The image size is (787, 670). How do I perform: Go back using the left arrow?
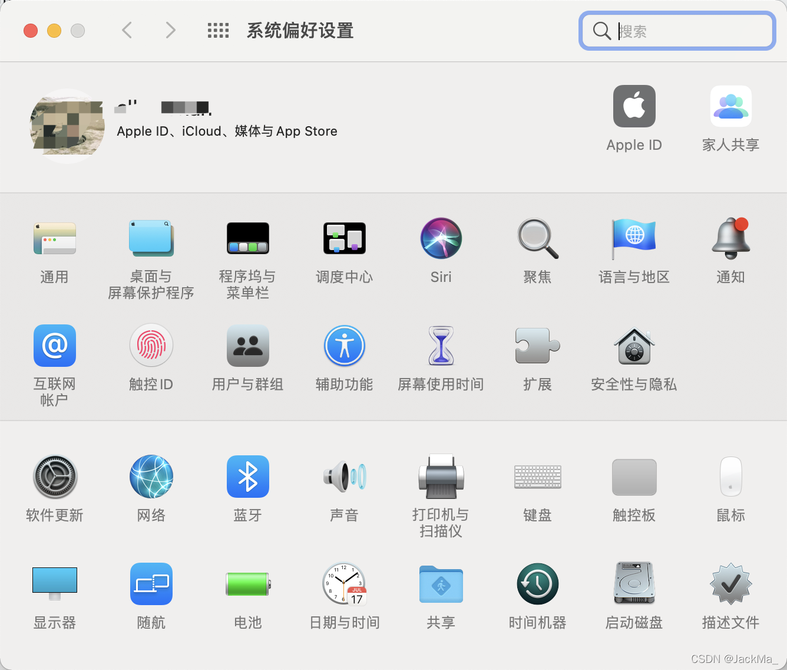[127, 30]
